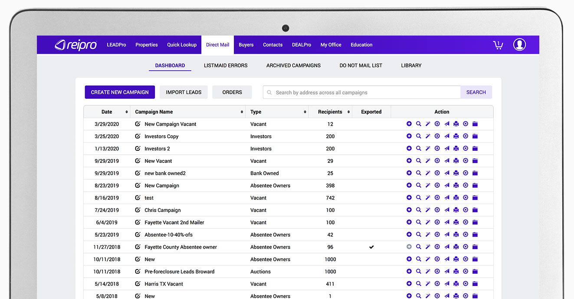Open the DEALPro menu item
The height and width of the screenshot is (299, 574).
301,45
